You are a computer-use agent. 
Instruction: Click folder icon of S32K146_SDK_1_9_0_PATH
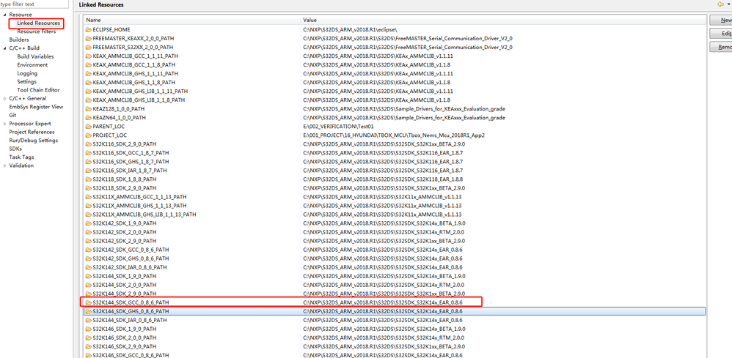[x=89, y=329]
